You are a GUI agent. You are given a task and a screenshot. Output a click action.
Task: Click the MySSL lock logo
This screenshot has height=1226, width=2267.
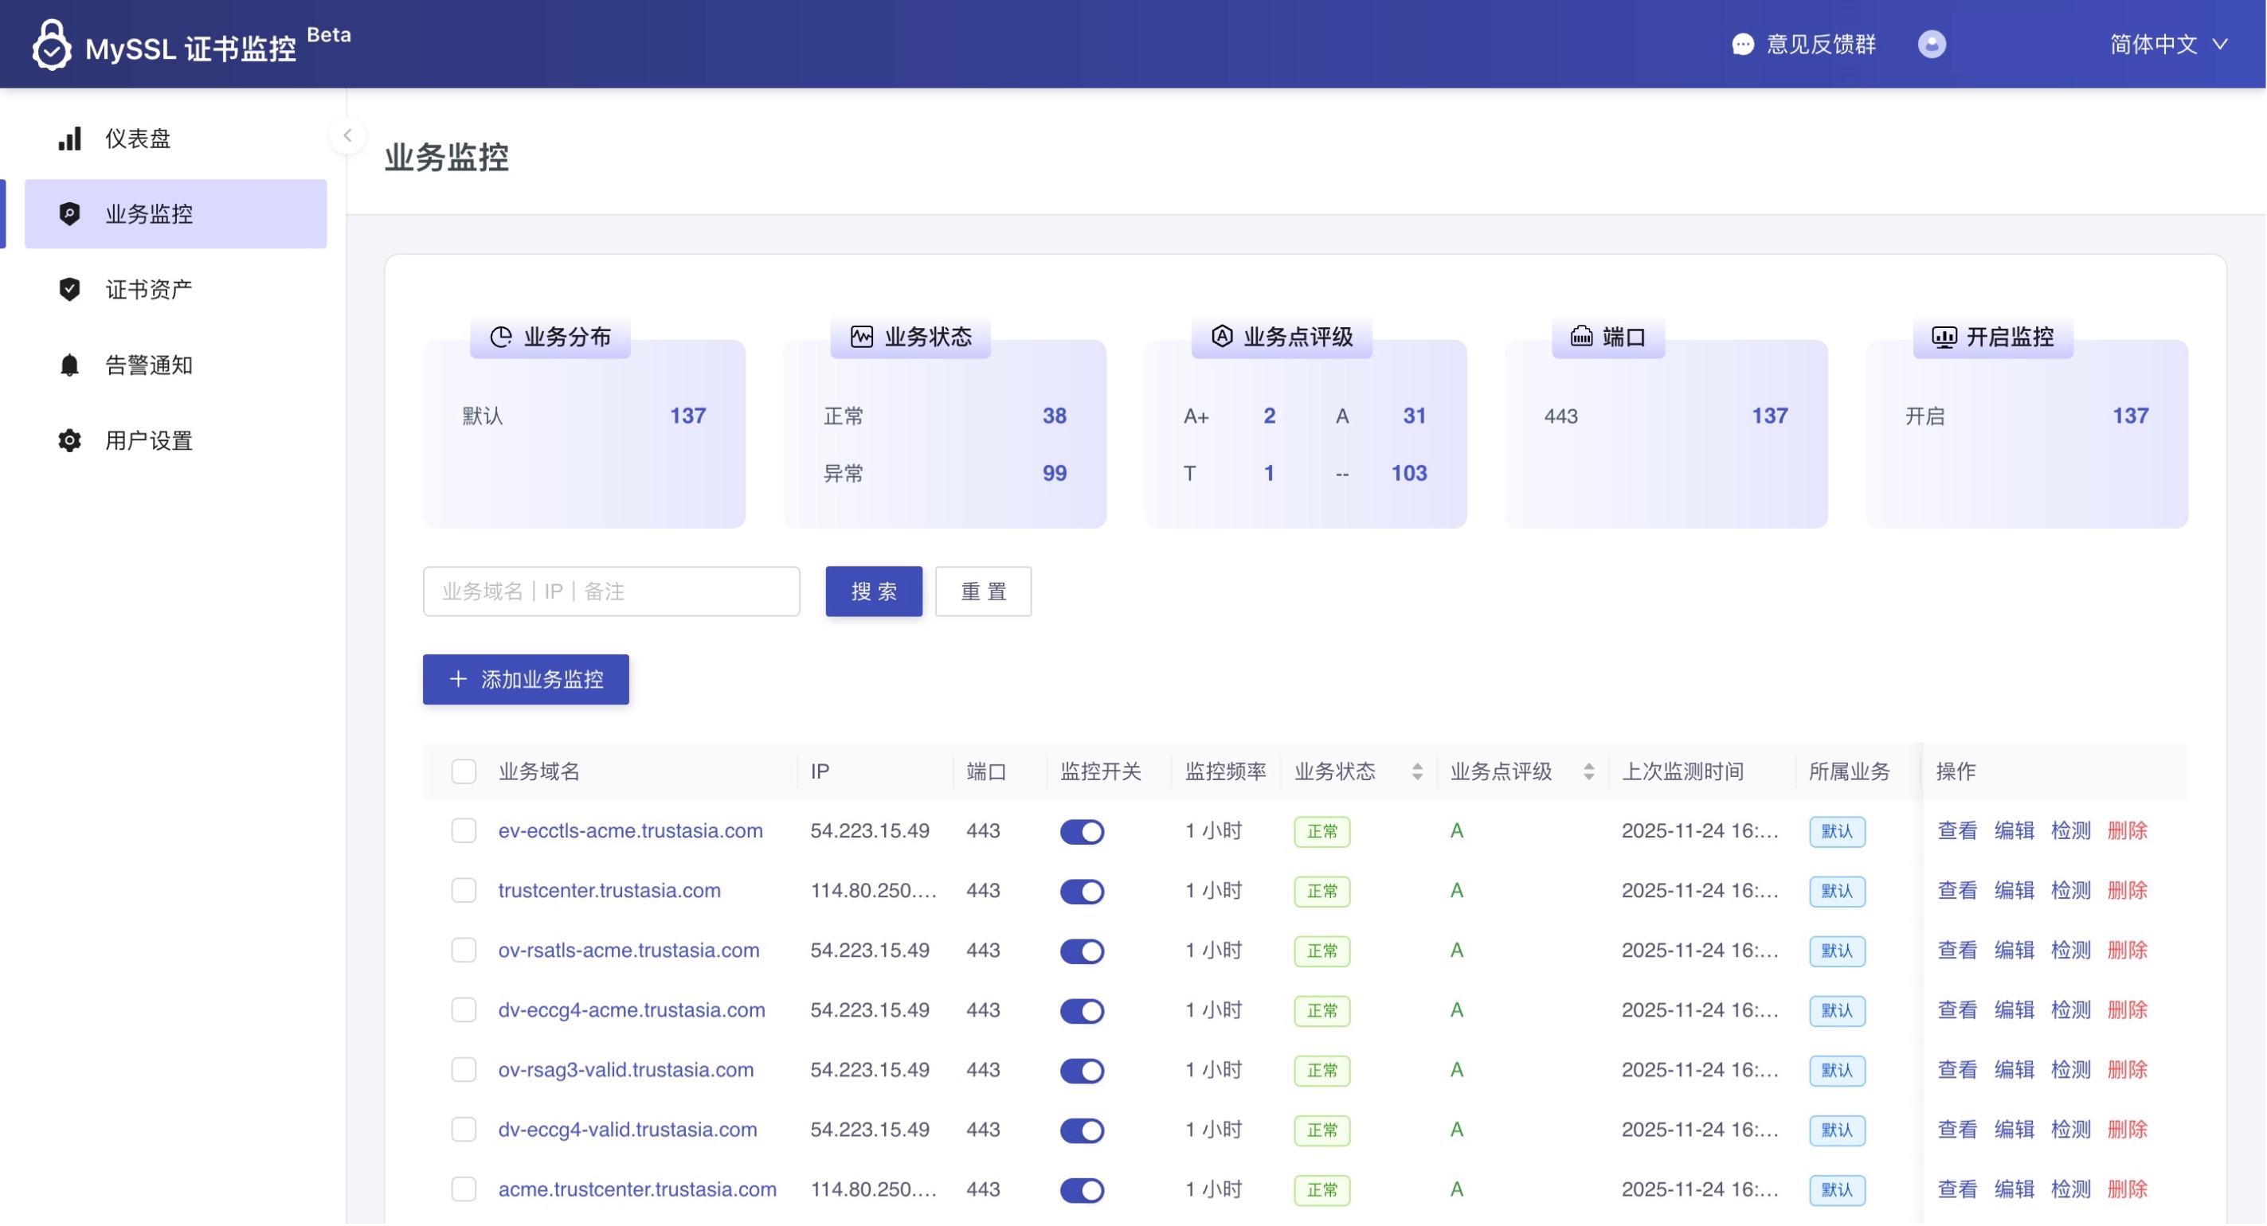click(x=52, y=44)
